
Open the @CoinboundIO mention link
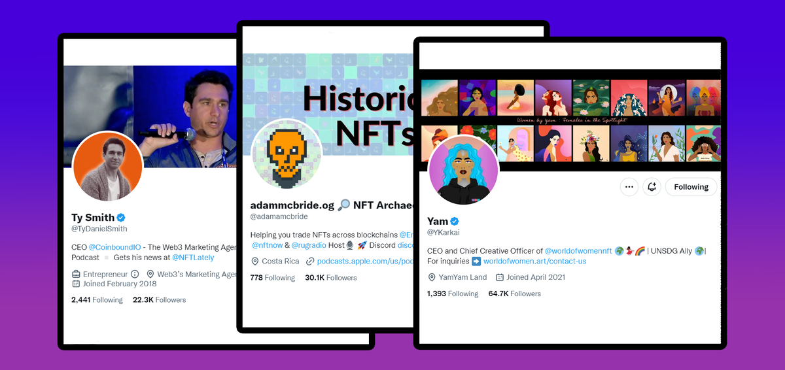(114, 247)
